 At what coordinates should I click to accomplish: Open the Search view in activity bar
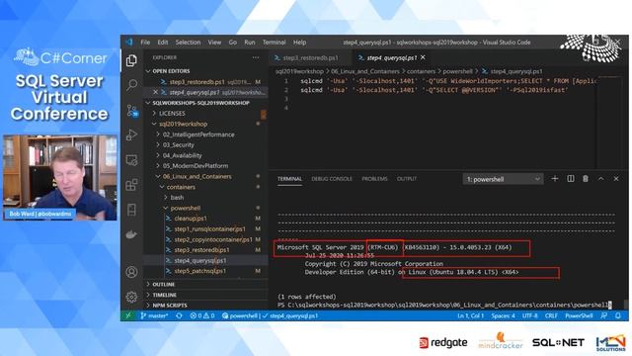[131, 85]
